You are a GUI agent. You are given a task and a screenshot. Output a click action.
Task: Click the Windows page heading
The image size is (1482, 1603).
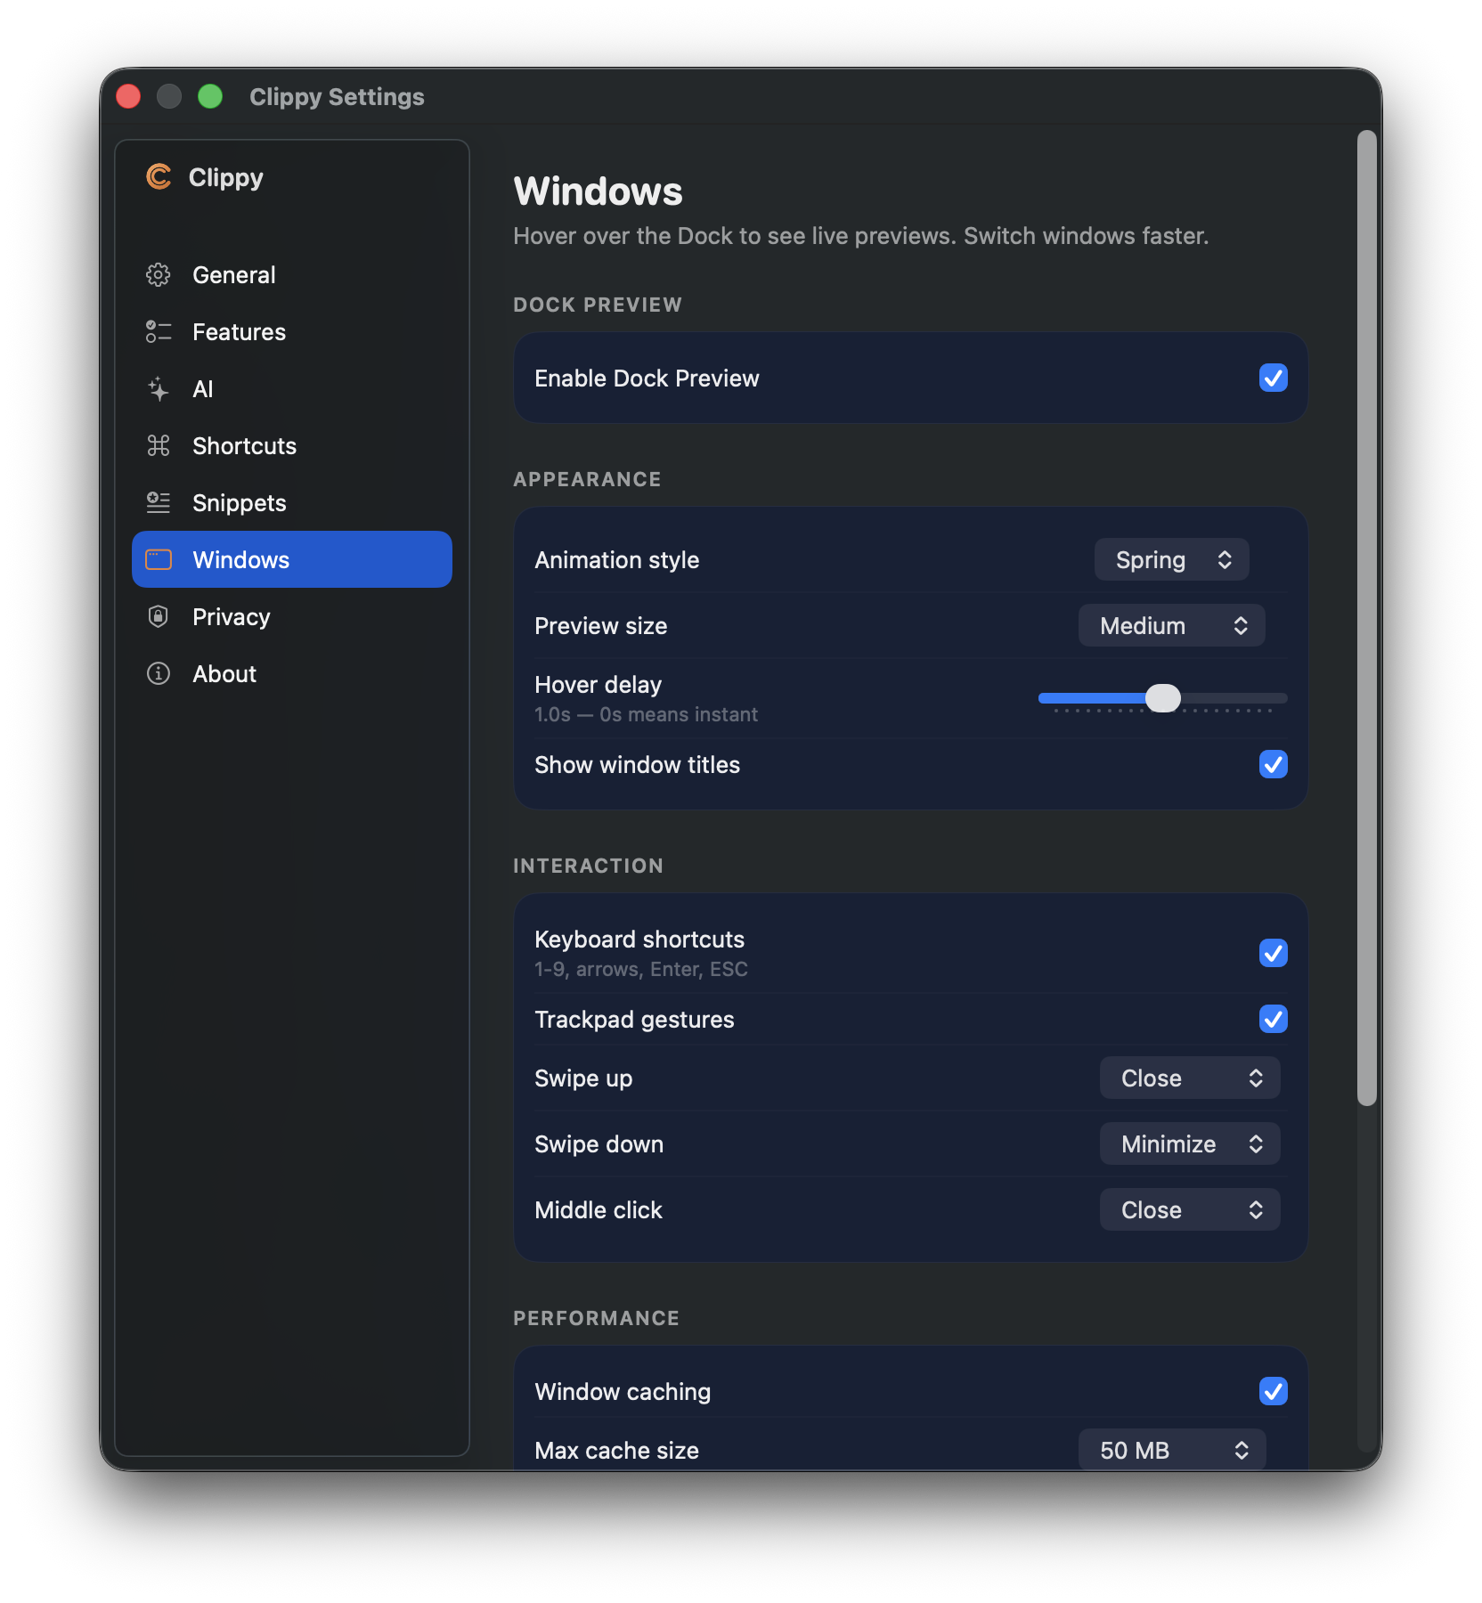(x=598, y=191)
